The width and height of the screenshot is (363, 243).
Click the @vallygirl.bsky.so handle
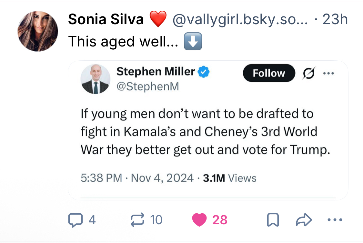(240, 20)
